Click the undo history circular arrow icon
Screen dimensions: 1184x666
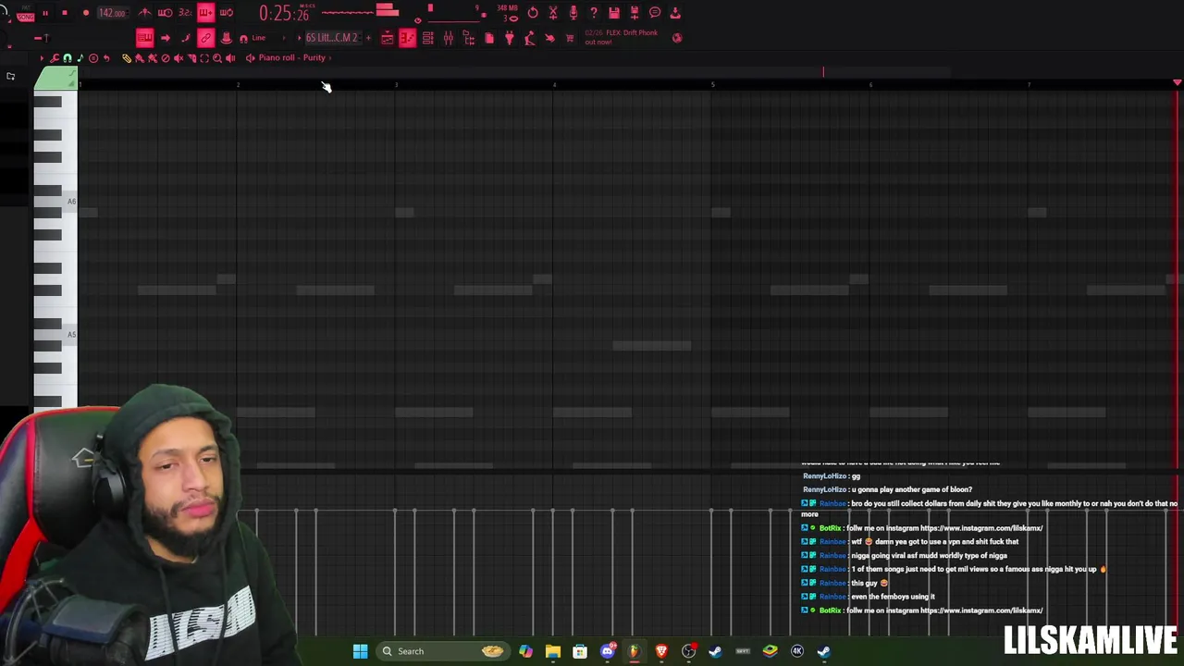click(x=533, y=12)
